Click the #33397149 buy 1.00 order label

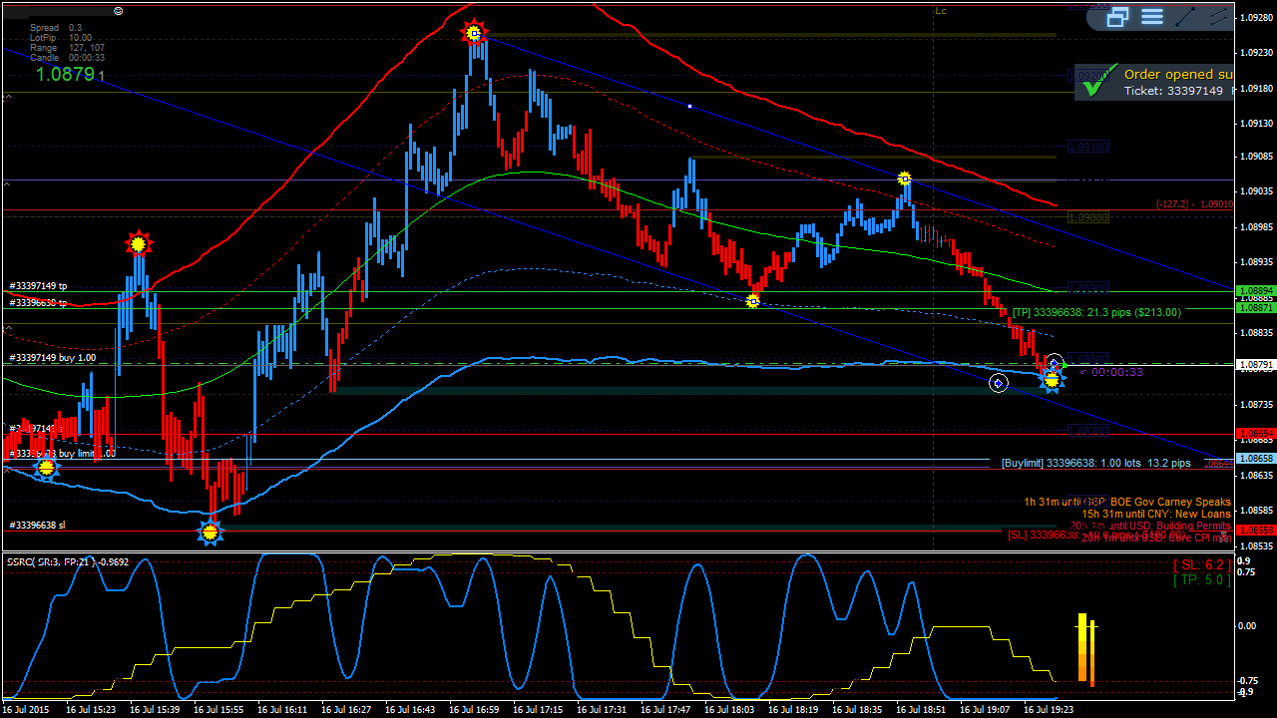pyautogui.click(x=52, y=357)
